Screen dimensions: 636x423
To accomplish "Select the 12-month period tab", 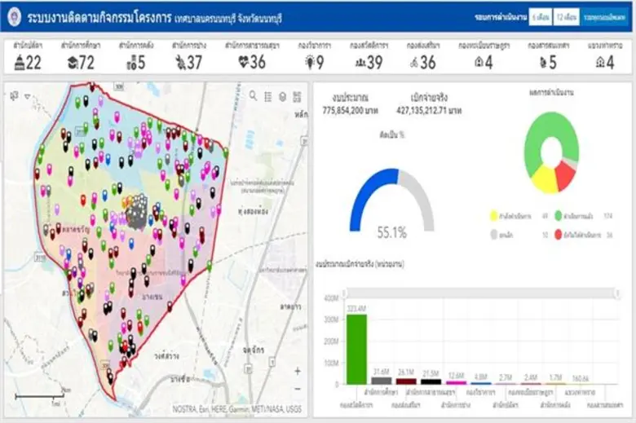I will tap(565, 16).
